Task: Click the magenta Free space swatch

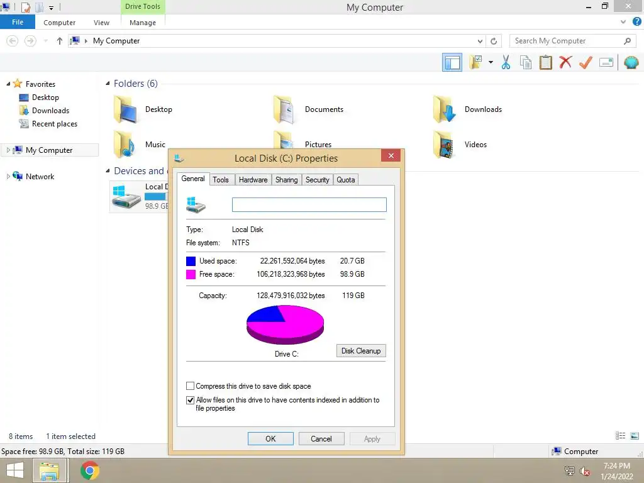Action: tap(191, 274)
